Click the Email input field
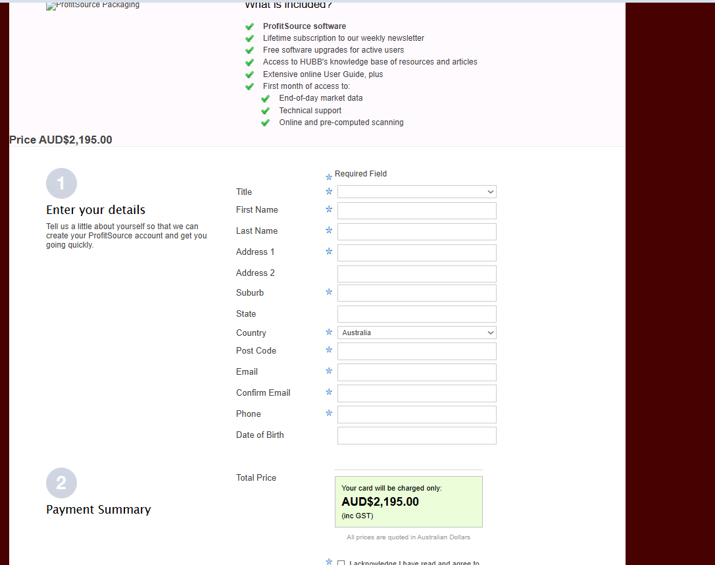 [416, 373]
